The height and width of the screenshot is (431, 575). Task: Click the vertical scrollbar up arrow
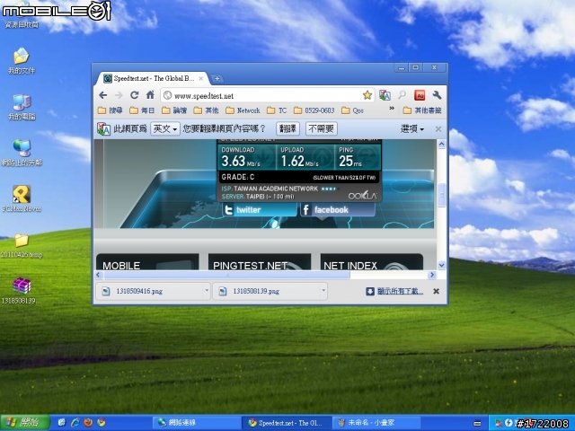coord(441,144)
